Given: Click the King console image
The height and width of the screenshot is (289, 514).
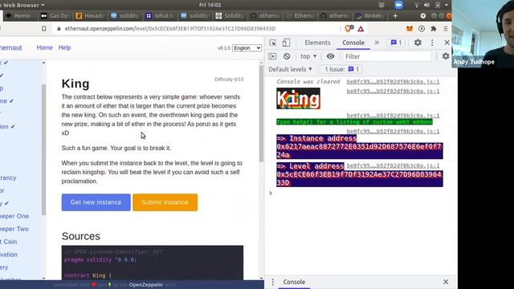Looking at the screenshot, I should click(x=298, y=99).
